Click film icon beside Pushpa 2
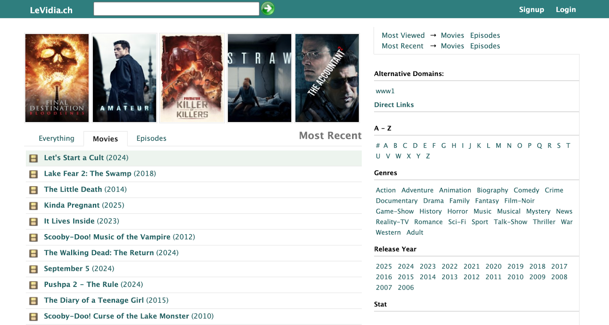 coord(33,285)
